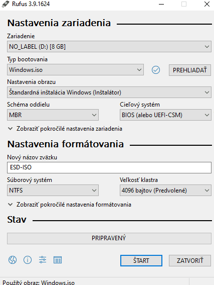Open the Nastavenia obrazu dropdown
This screenshot has width=214, height=285.
(x=109, y=92)
